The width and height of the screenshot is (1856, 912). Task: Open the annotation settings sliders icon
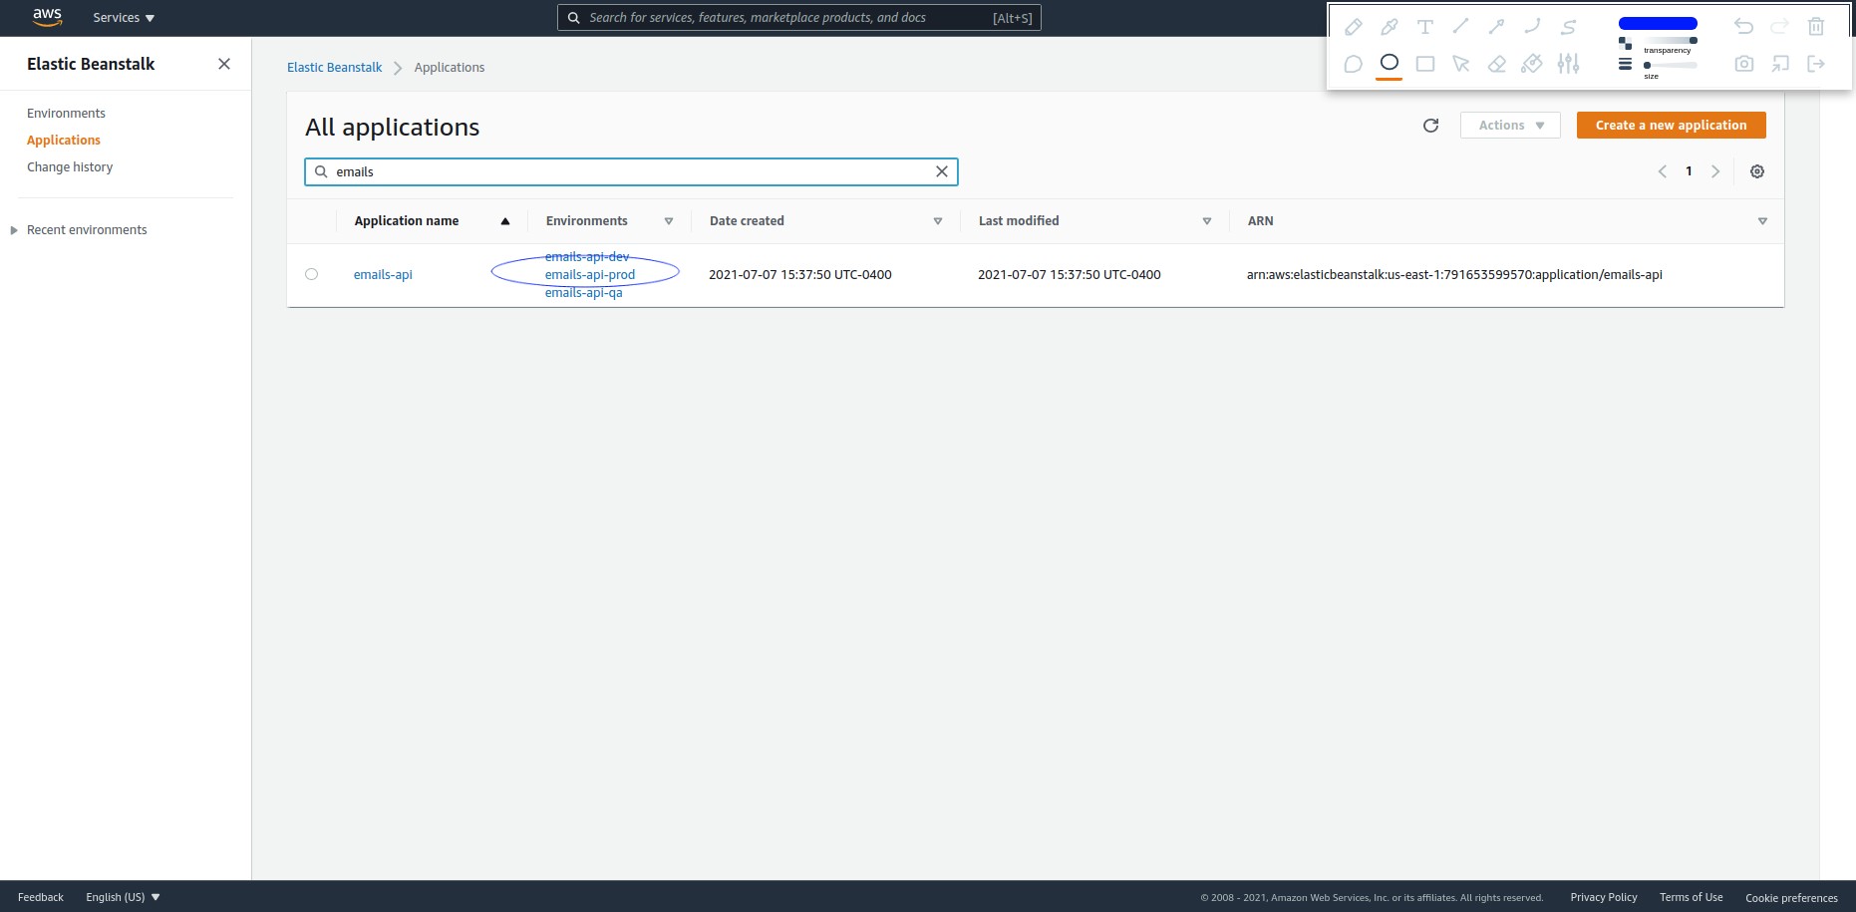click(x=1568, y=64)
